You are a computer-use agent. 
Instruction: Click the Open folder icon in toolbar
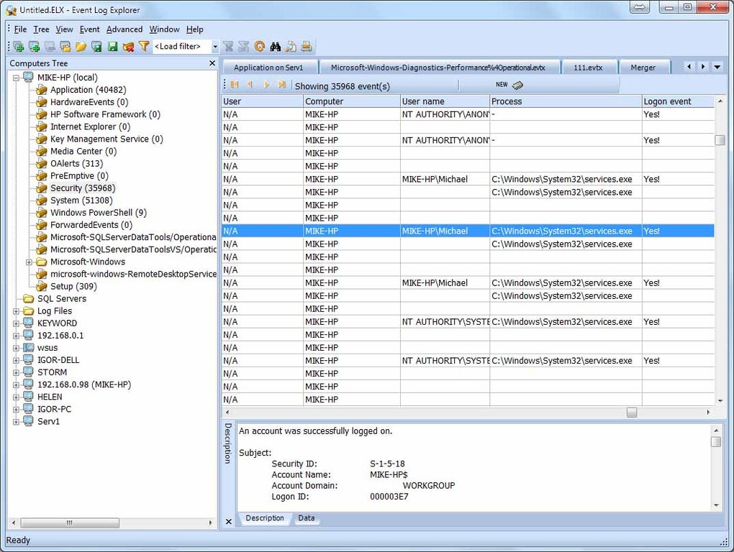pos(81,47)
